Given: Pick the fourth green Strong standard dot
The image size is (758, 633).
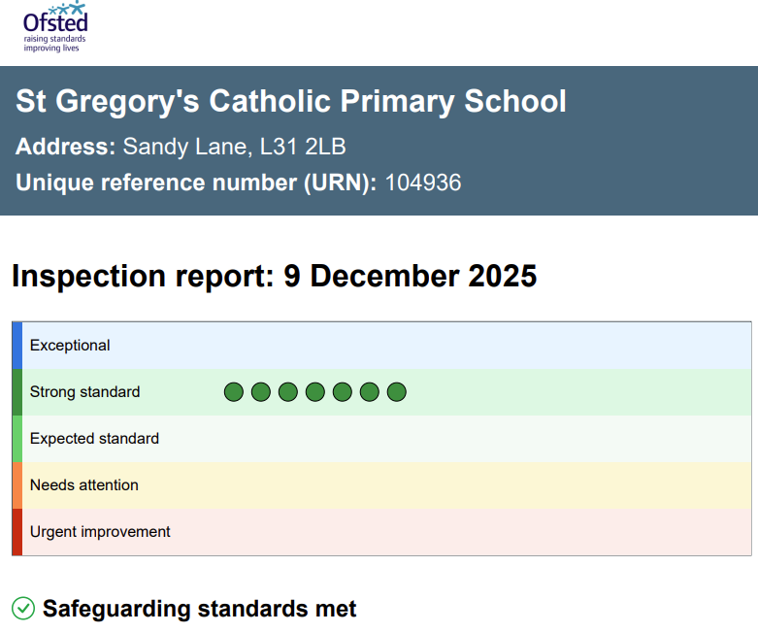Looking at the screenshot, I should pyautogui.click(x=315, y=392).
